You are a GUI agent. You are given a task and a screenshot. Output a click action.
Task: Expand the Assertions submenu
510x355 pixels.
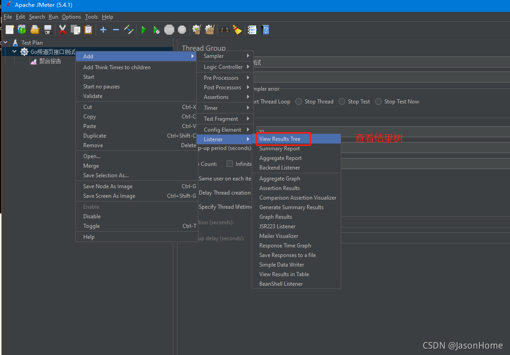point(225,97)
